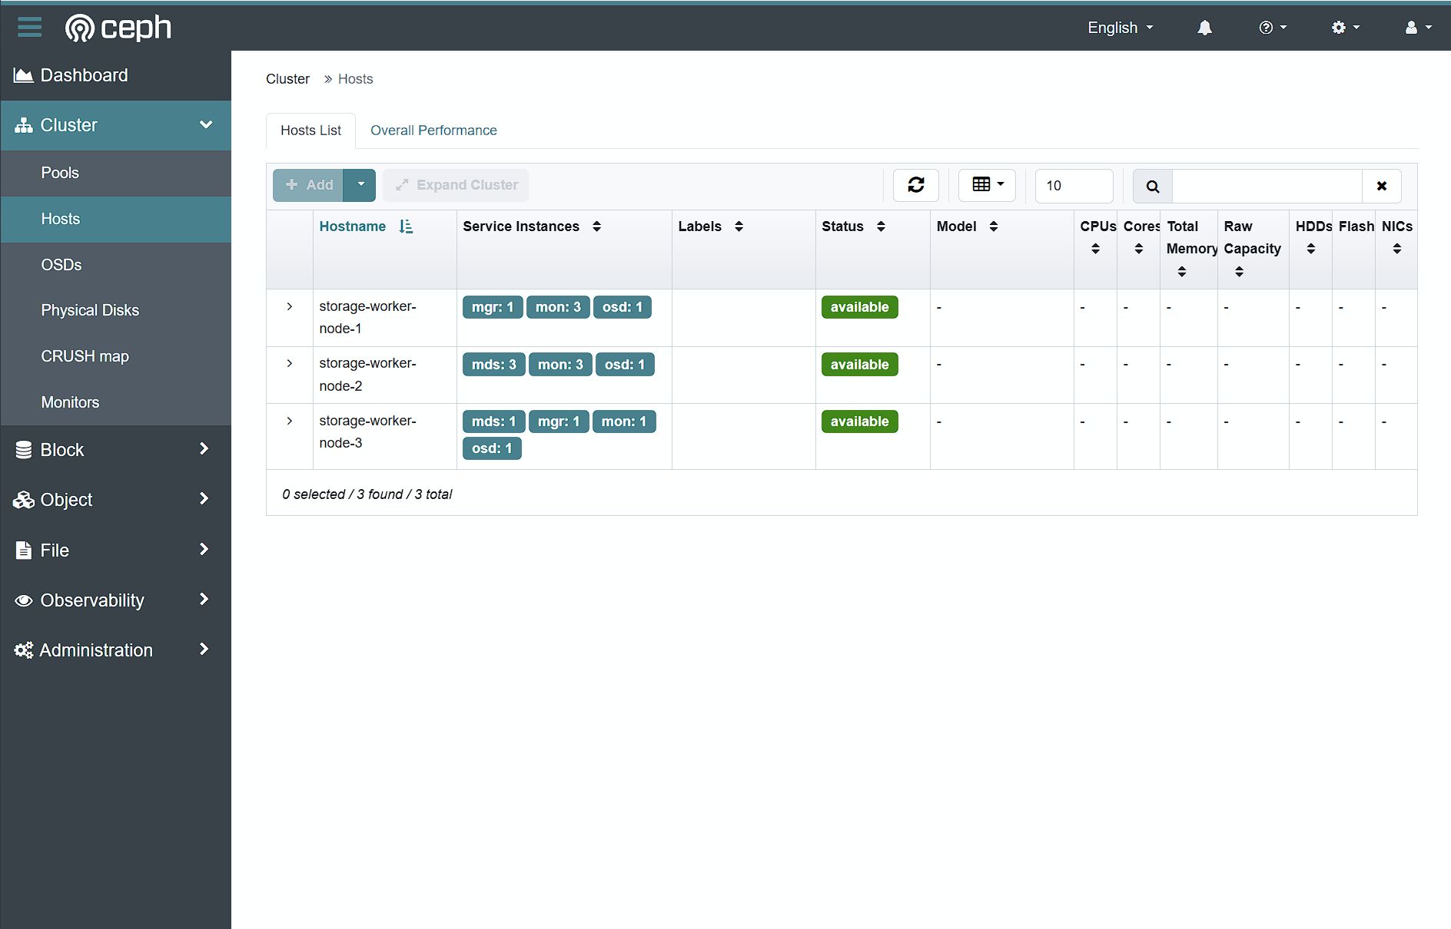Toggle sorting on Service Instances column

click(596, 226)
